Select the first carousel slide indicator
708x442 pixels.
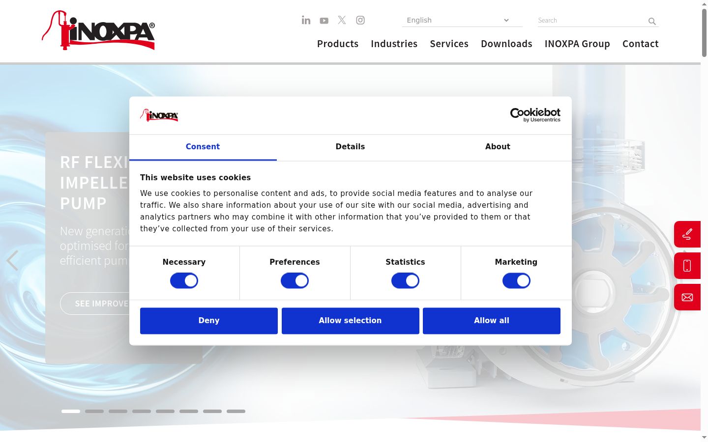[71, 411]
